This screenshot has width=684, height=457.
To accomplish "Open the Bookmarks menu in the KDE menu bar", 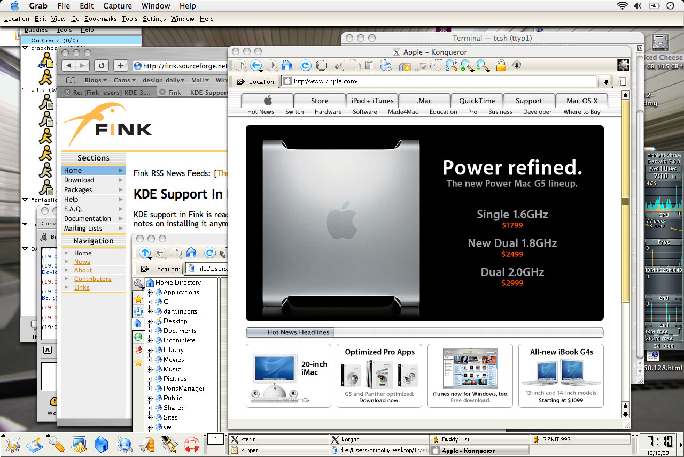I will coord(100,18).
